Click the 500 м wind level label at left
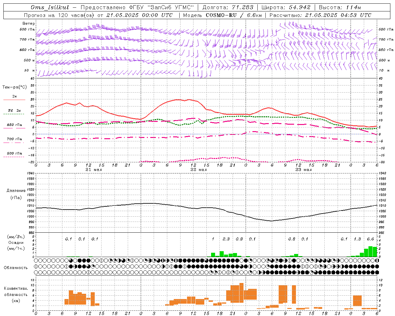Image resolution: width=395 pixels, height=316 pixels. tap(29, 60)
